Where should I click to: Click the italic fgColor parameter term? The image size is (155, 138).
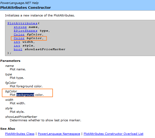[x=11, y=83]
